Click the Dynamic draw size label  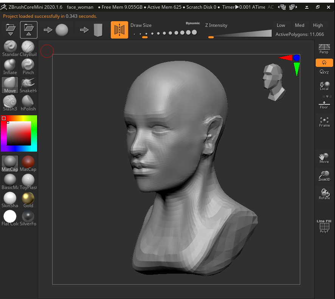coord(193,23)
